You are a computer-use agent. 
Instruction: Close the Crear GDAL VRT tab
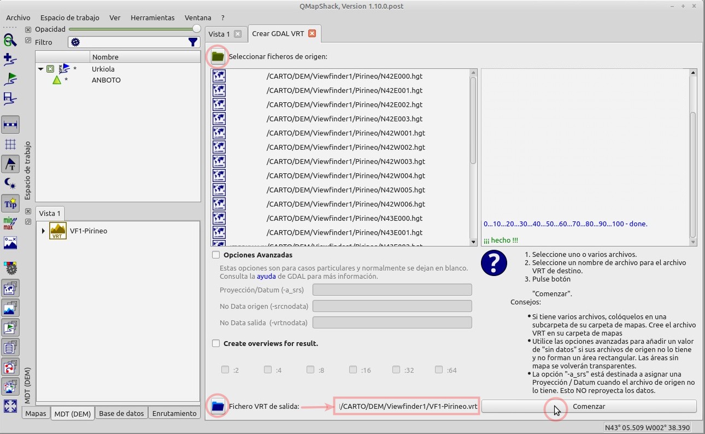pos(312,33)
